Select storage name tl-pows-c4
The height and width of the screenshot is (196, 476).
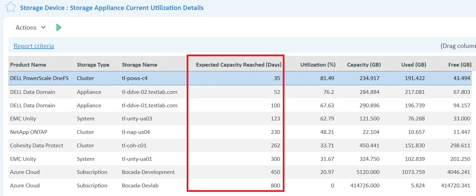(x=134, y=78)
